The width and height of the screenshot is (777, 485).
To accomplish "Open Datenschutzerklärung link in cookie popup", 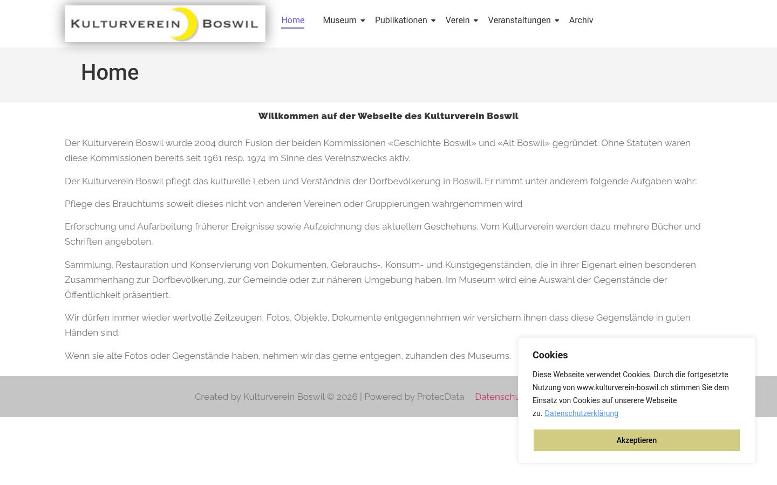I will pos(582,413).
